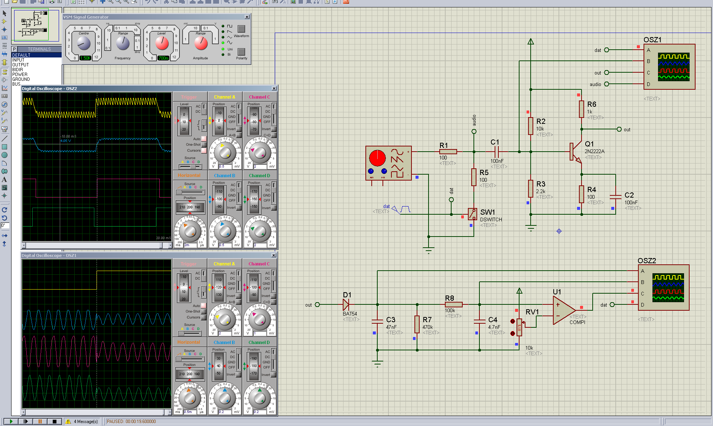The width and height of the screenshot is (713, 426).
Task: Click Rotate Anti-Clockwise icon
Action: click(x=4, y=218)
